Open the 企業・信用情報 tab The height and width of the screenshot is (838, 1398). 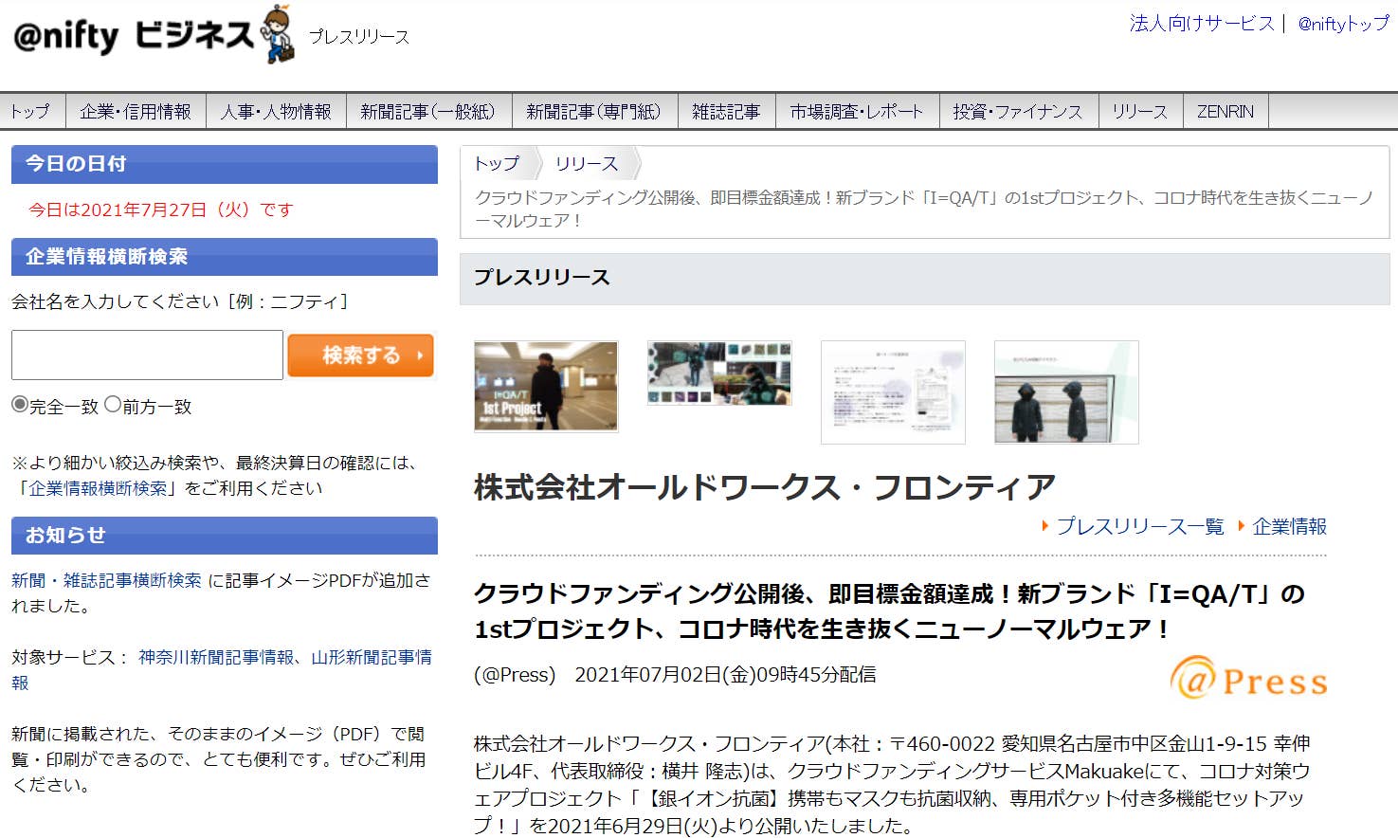coord(136,112)
